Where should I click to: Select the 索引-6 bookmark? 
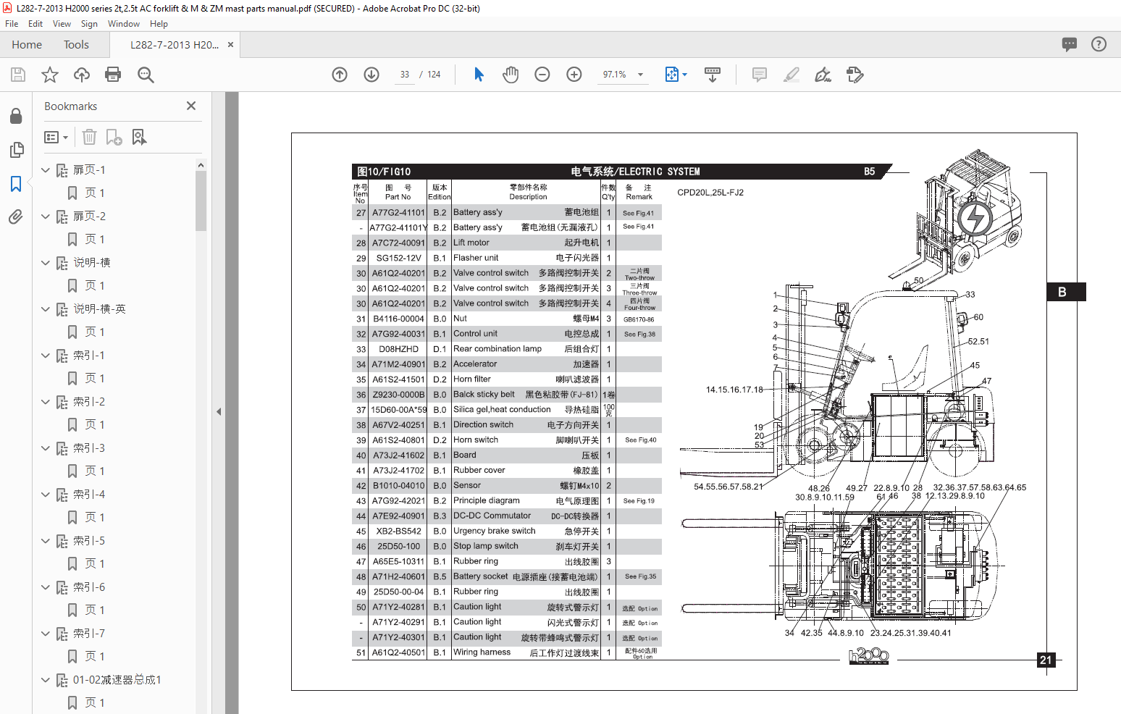(89, 587)
